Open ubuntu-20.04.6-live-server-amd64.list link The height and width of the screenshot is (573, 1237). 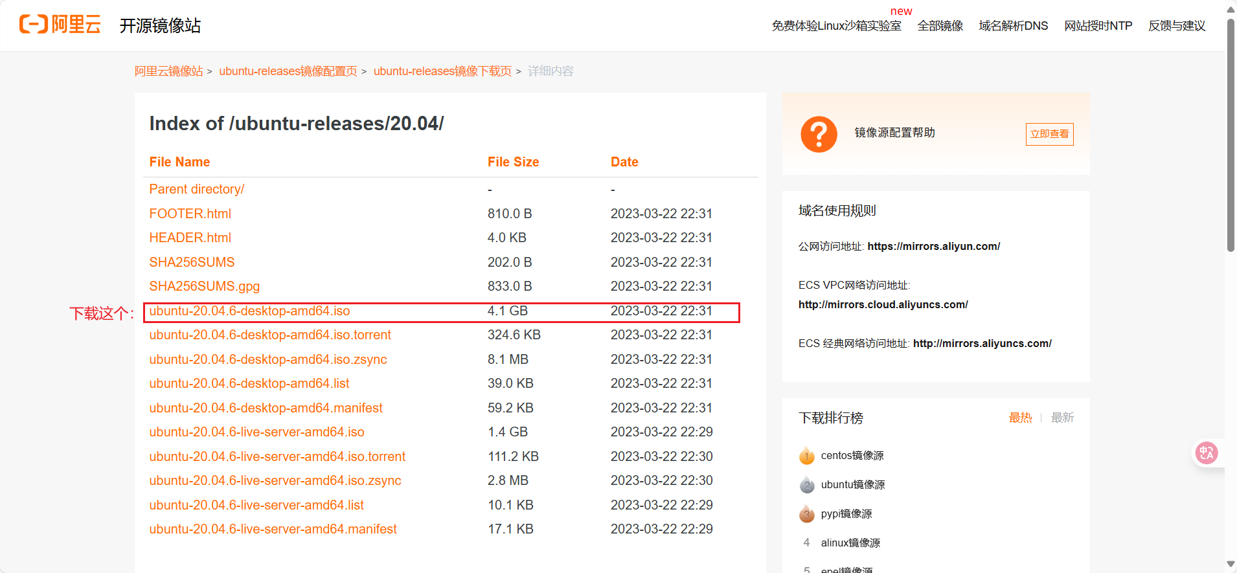(256, 505)
